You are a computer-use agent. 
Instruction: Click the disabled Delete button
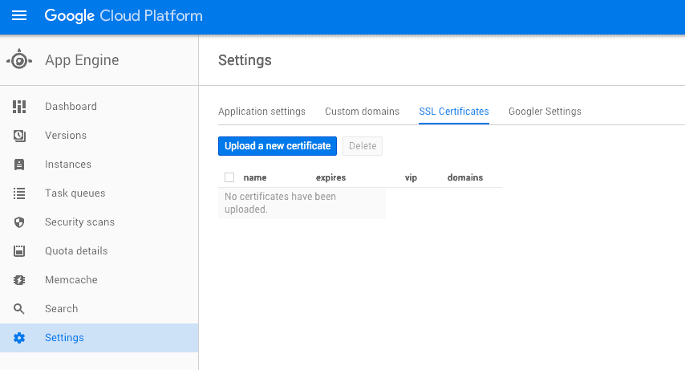click(x=363, y=145)
